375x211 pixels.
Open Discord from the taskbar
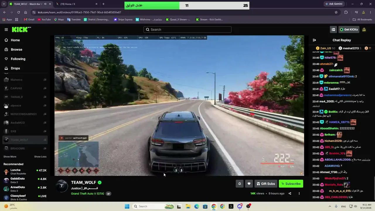240,206
